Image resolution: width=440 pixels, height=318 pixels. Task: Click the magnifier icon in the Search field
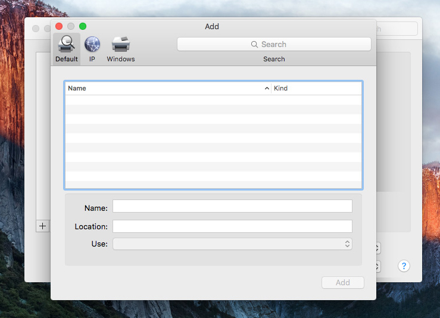pyautogui.click(x=255, y=45)
